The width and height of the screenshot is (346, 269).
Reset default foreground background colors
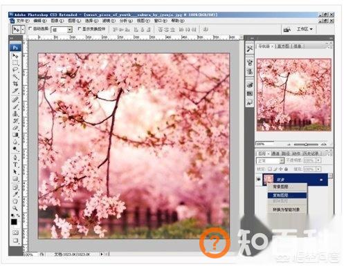pyautogui.click(x=12, y=216)
